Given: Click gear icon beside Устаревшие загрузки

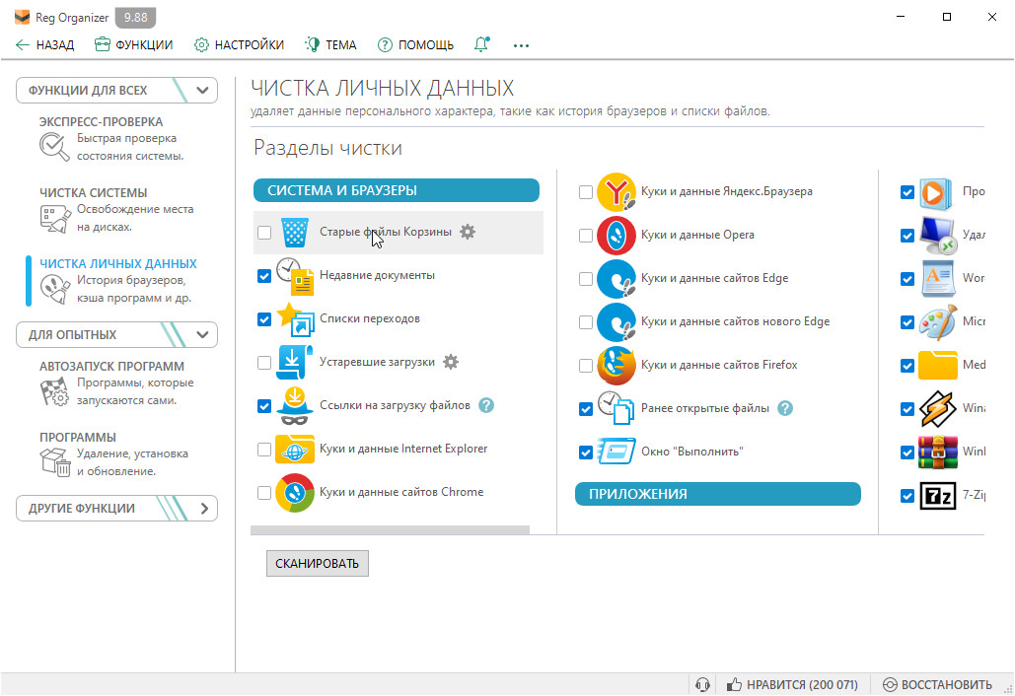Looking at the screenshot, I should pos(451,362).
